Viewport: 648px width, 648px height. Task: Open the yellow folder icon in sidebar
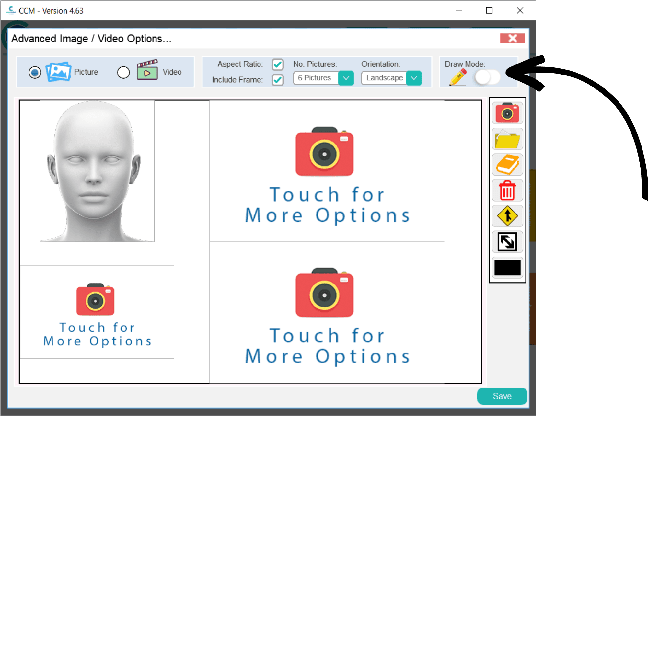pos(507,139)
